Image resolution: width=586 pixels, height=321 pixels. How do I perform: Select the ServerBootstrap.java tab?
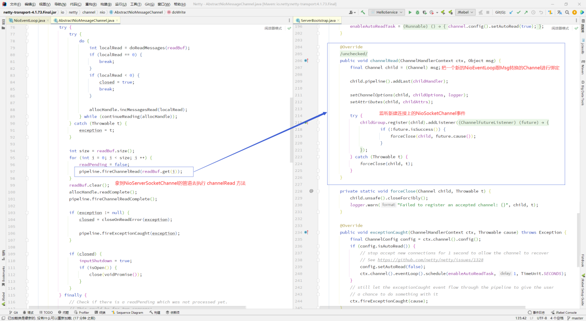318,20
